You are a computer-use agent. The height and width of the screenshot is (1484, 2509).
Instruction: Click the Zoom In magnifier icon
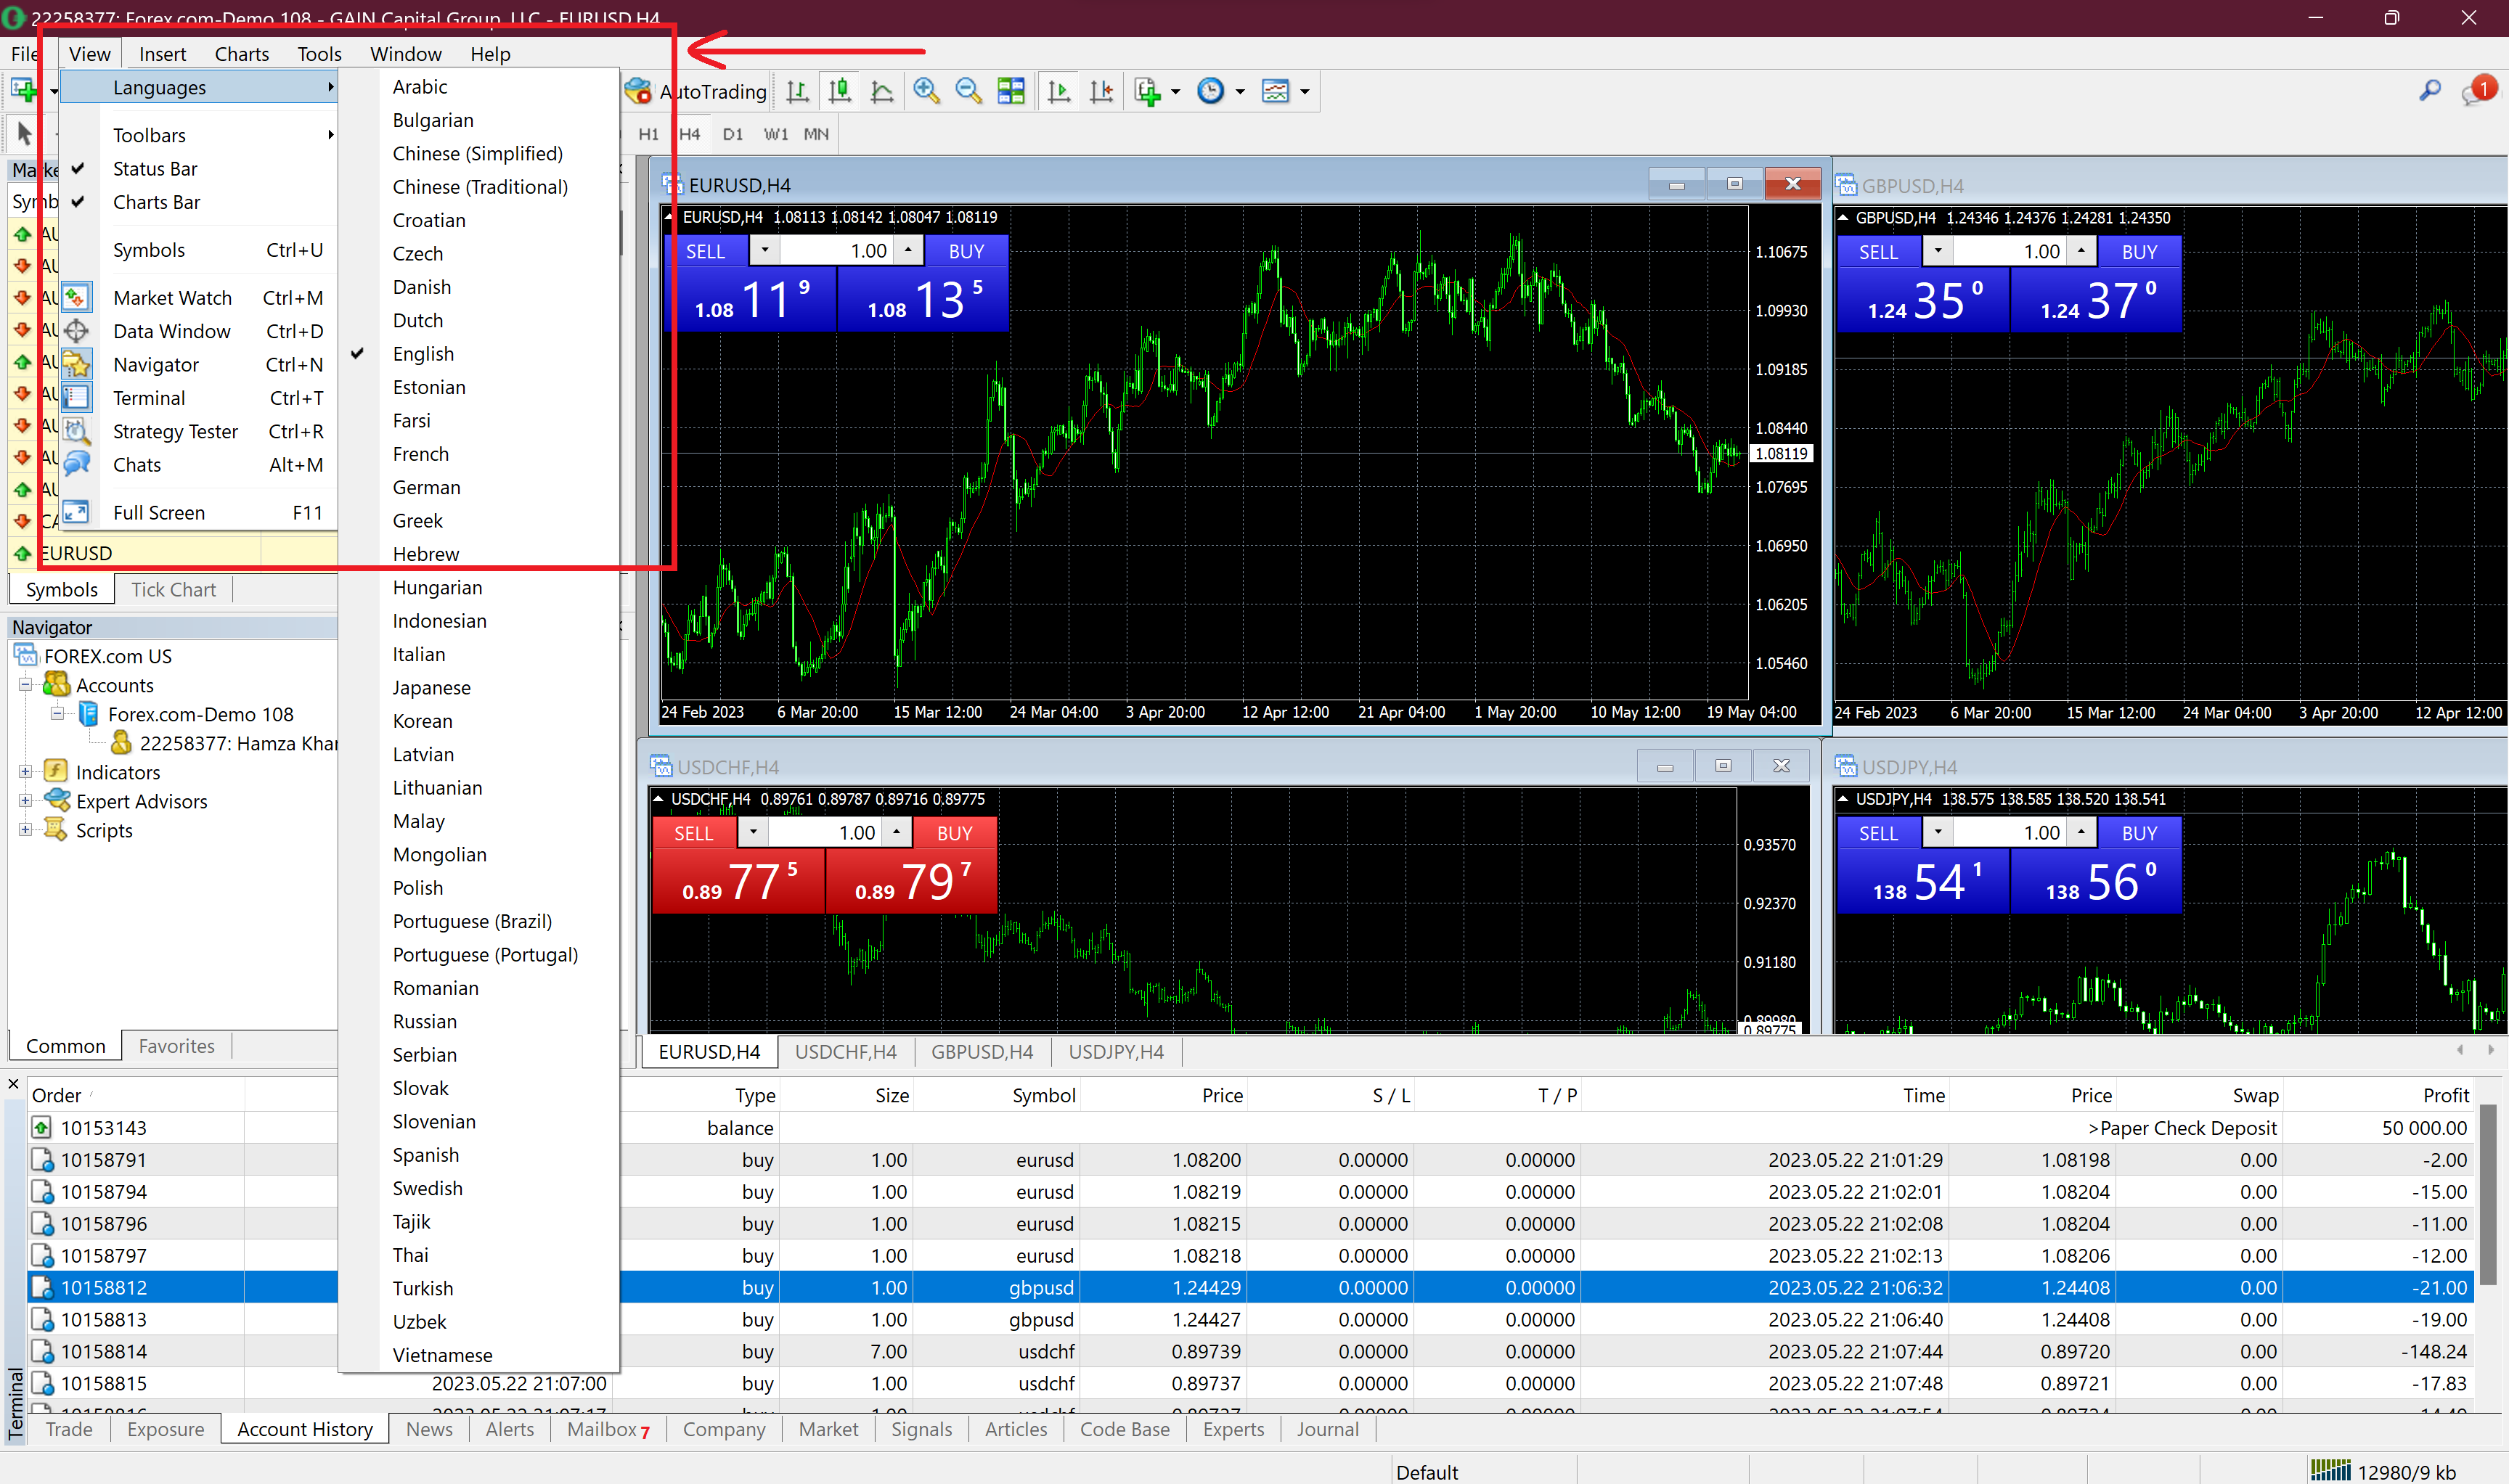pyautogui.click(x=926, y=91)
